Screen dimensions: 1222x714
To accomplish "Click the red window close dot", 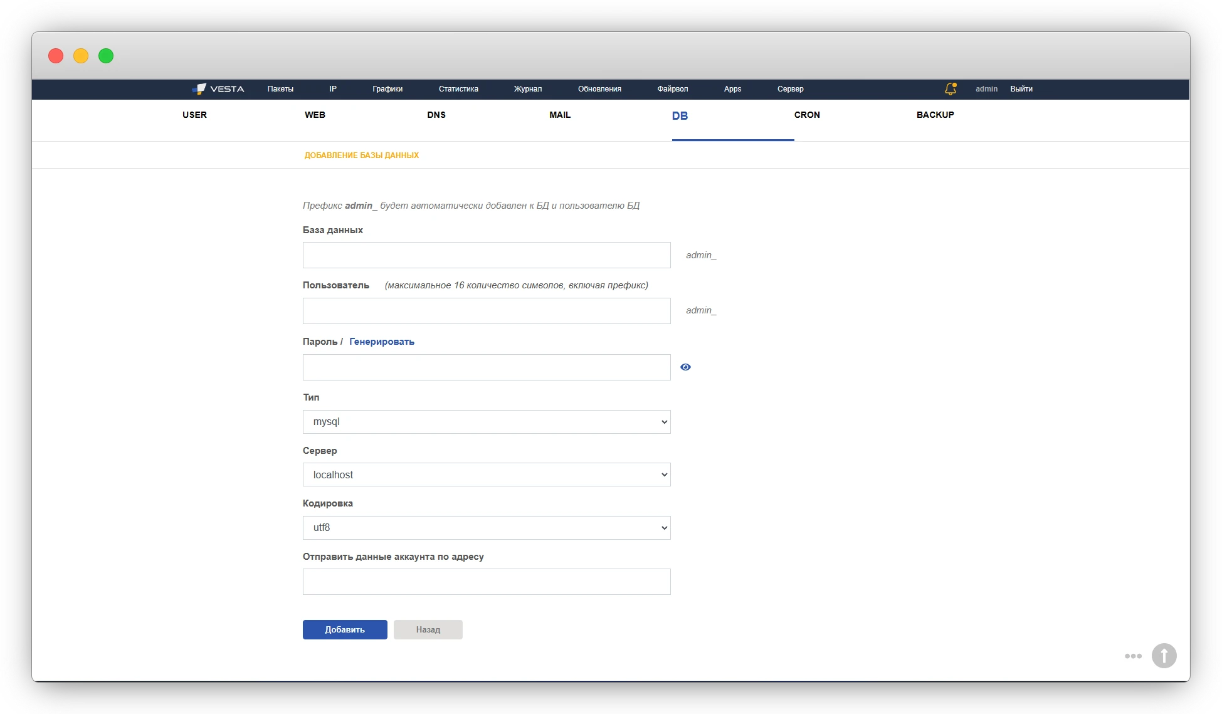I will (x=56, y=56).
